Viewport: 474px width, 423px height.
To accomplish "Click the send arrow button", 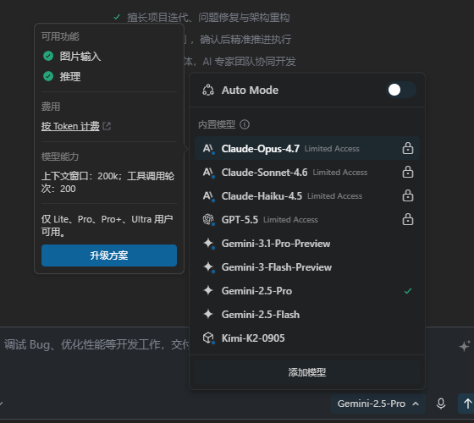I will (466, 404).
